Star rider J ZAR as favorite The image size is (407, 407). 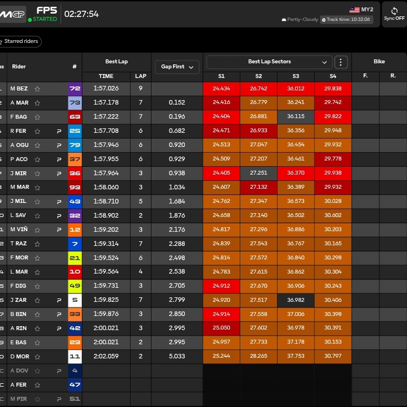coord(37,301)
